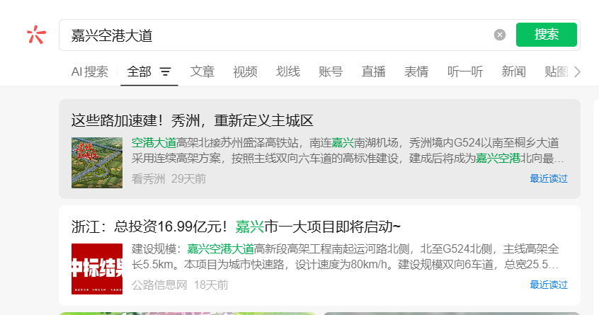This screenshot has height=315, width=599.
Task: Click the 看秀洲 source name
Action: click(x=148, y=178)
